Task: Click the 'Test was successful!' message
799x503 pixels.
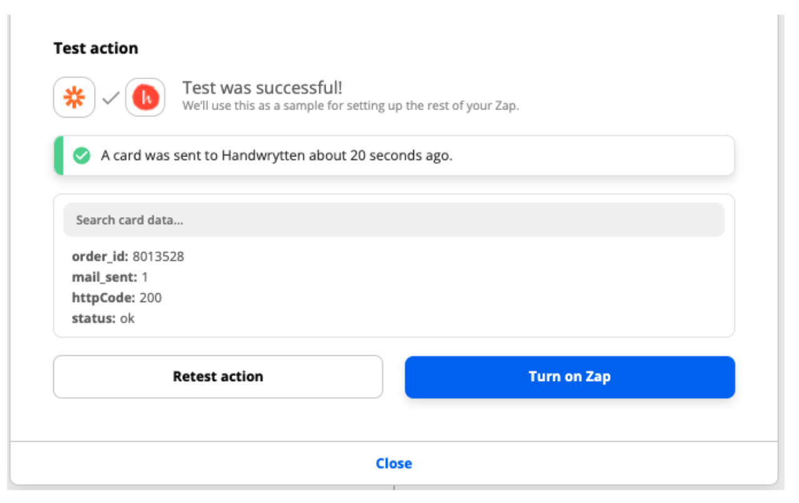Action: coord(262,88)
